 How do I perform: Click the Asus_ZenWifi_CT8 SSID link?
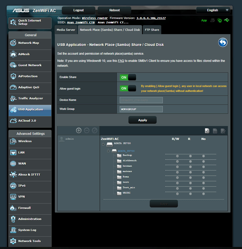pyautogui.click(x=81, y=22)
